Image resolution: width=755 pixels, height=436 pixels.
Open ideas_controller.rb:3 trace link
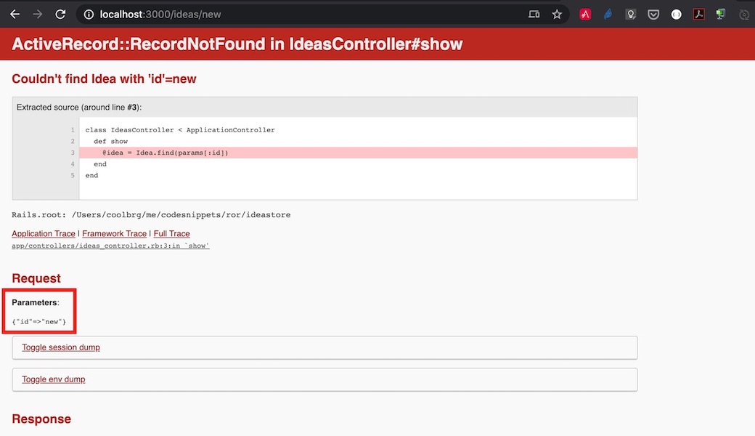(x=110, y=246)
